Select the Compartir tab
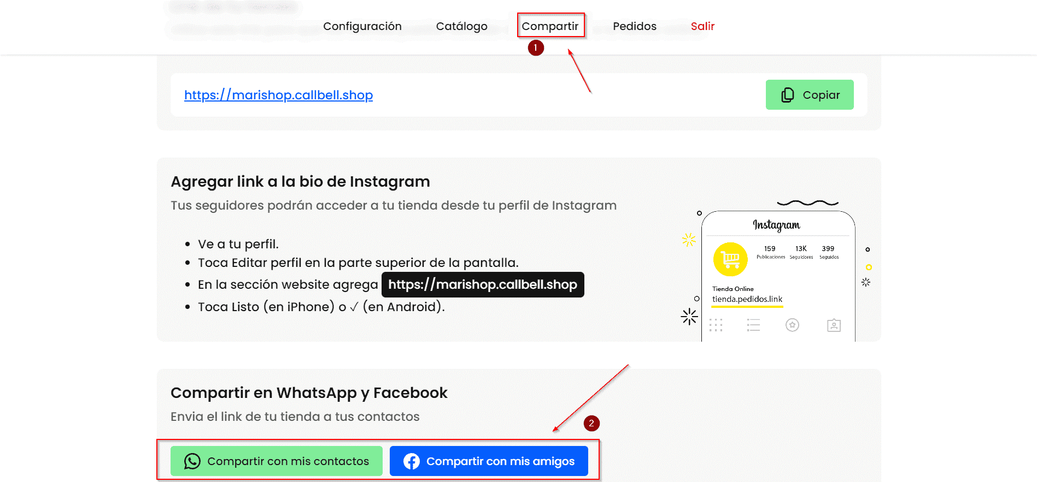 [550, 26]
